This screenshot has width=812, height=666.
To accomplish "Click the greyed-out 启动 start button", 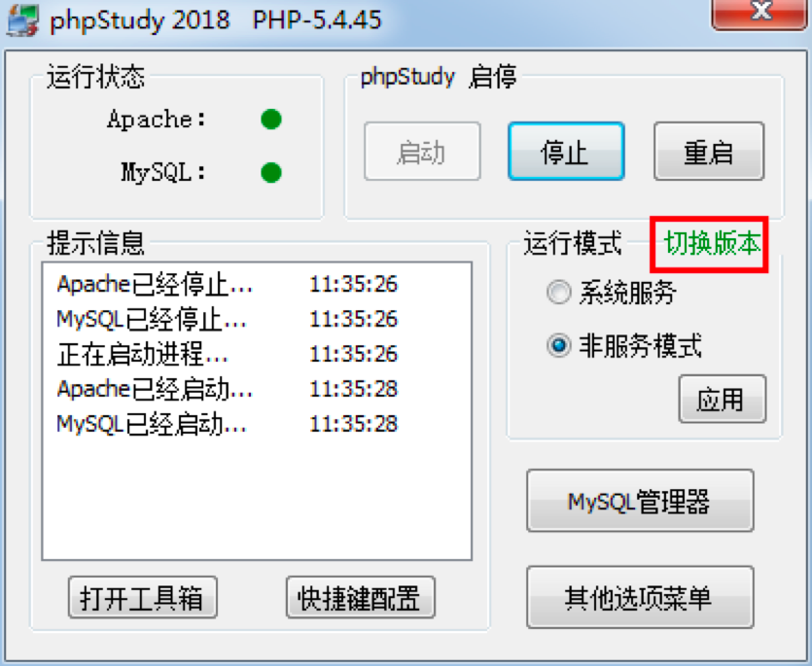I will [x=422, y=152].
